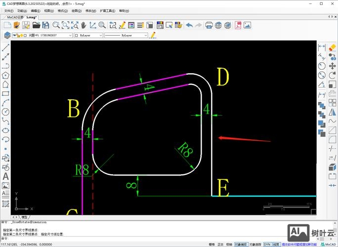Click the Eraser tool in right toolbar
The height and width of the screenshot is (247, 338).
pyautogui.click(x=332, y=47)
